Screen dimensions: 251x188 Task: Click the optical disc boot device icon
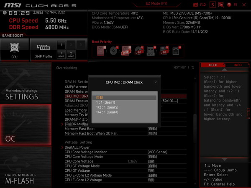(114, 51)
